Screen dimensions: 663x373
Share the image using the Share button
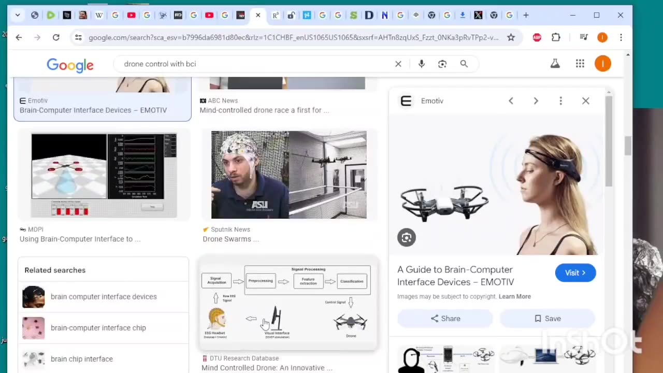(445, 319)
